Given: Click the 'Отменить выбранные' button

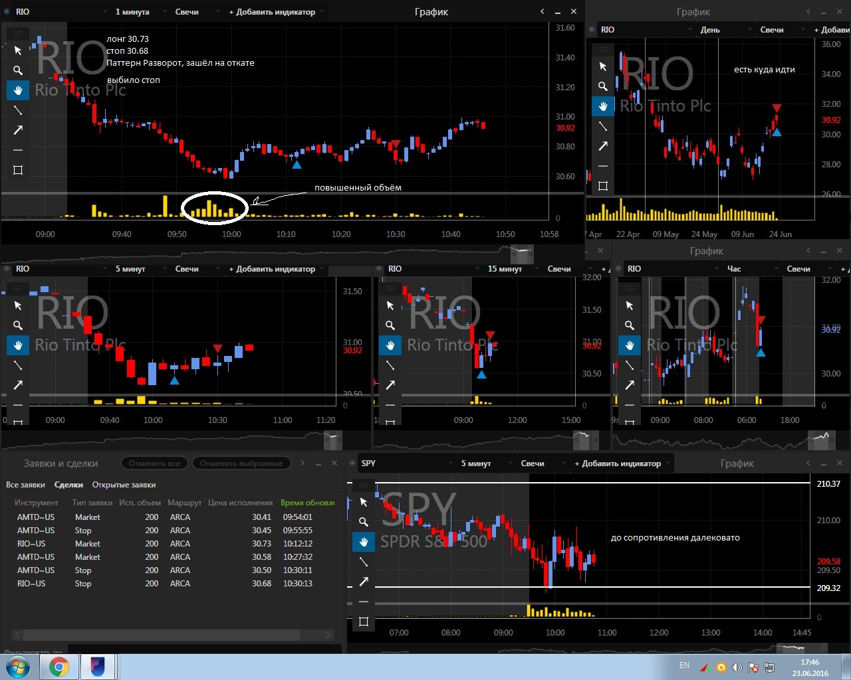Looking at the screenshot, I should coord(241,464).
